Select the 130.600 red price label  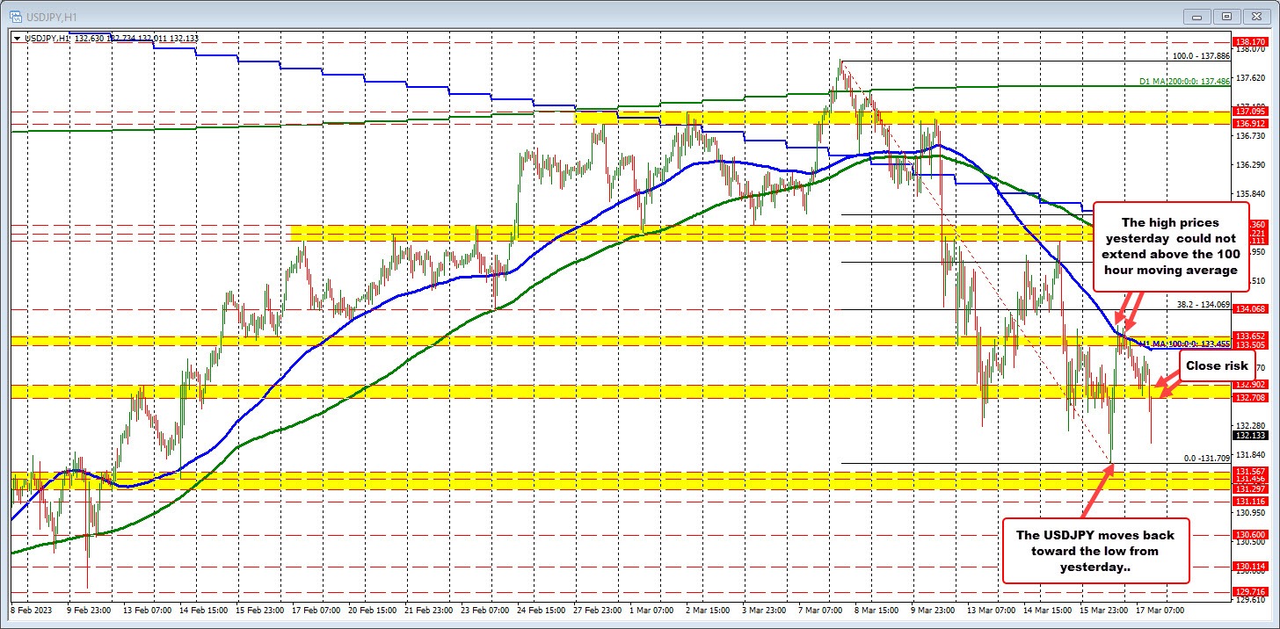click(x=1248, y=534)
